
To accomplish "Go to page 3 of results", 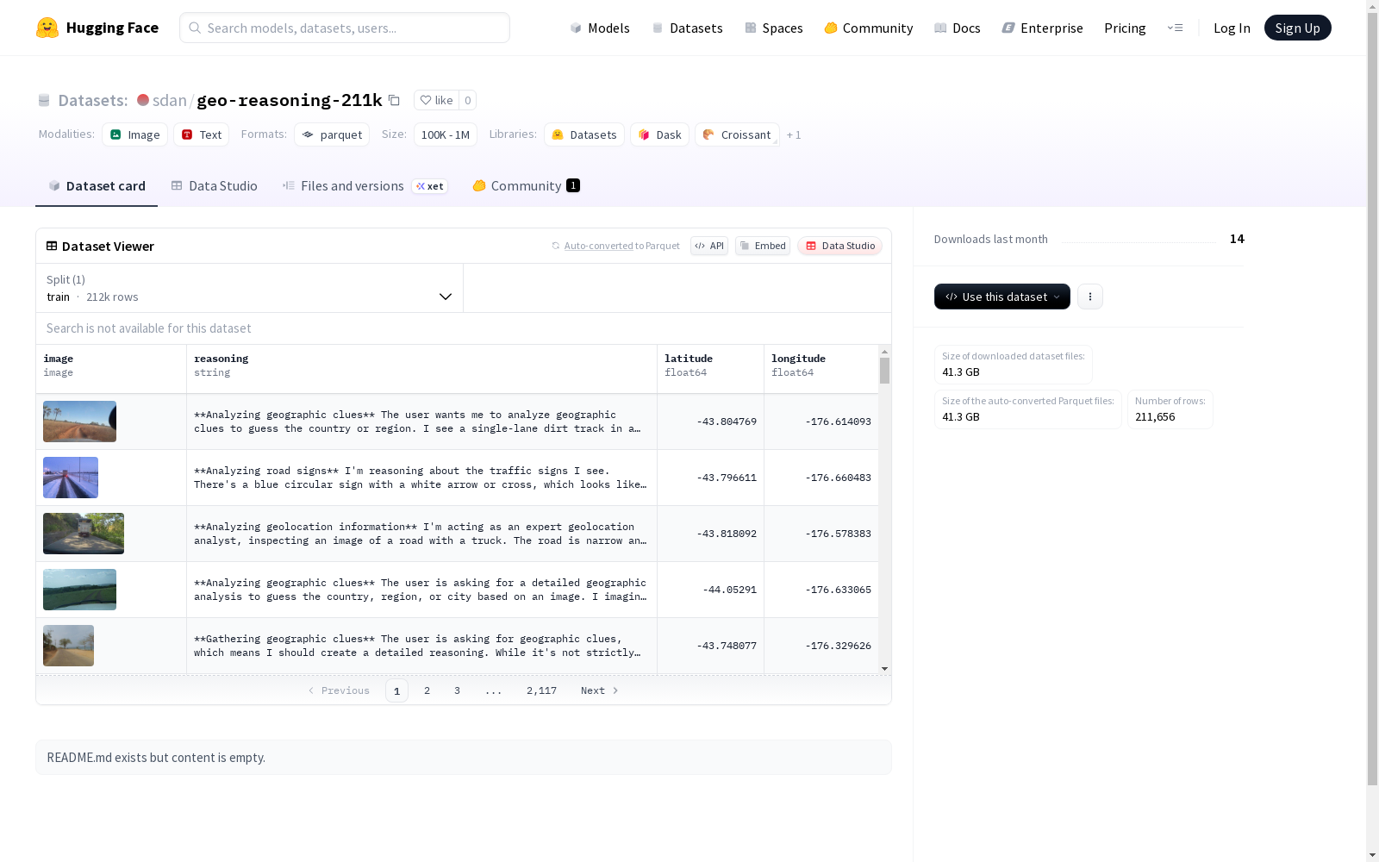I will coord(457,690).
